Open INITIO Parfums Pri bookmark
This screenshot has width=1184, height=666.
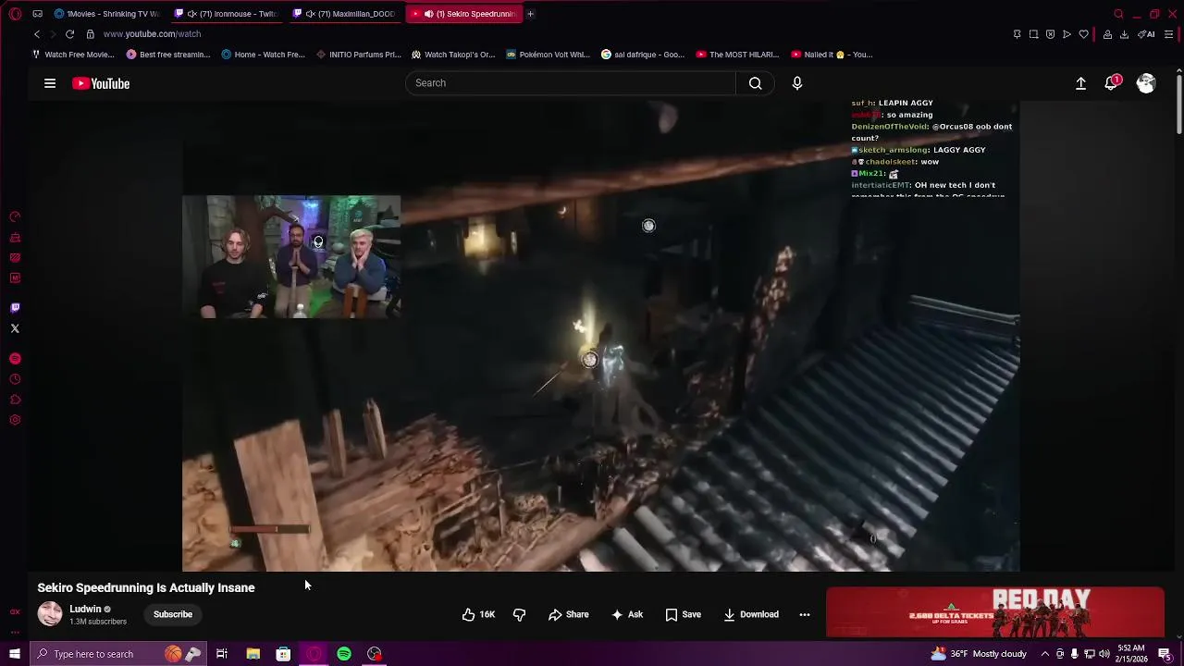(358, 55)
